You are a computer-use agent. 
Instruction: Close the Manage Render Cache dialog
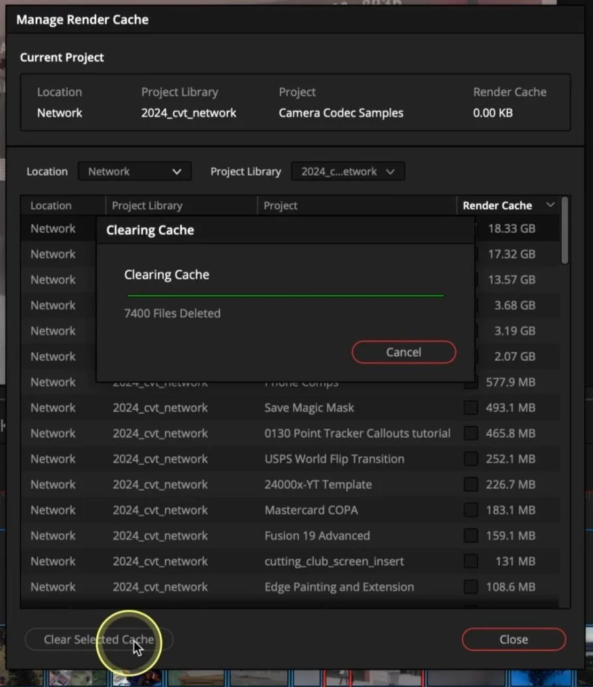click(513, 639)
